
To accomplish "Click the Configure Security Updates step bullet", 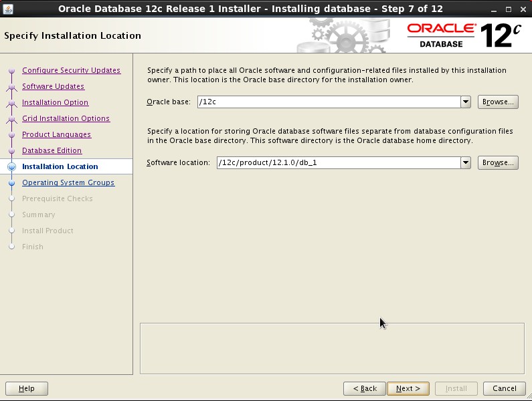I will click(x=12, y=70).
